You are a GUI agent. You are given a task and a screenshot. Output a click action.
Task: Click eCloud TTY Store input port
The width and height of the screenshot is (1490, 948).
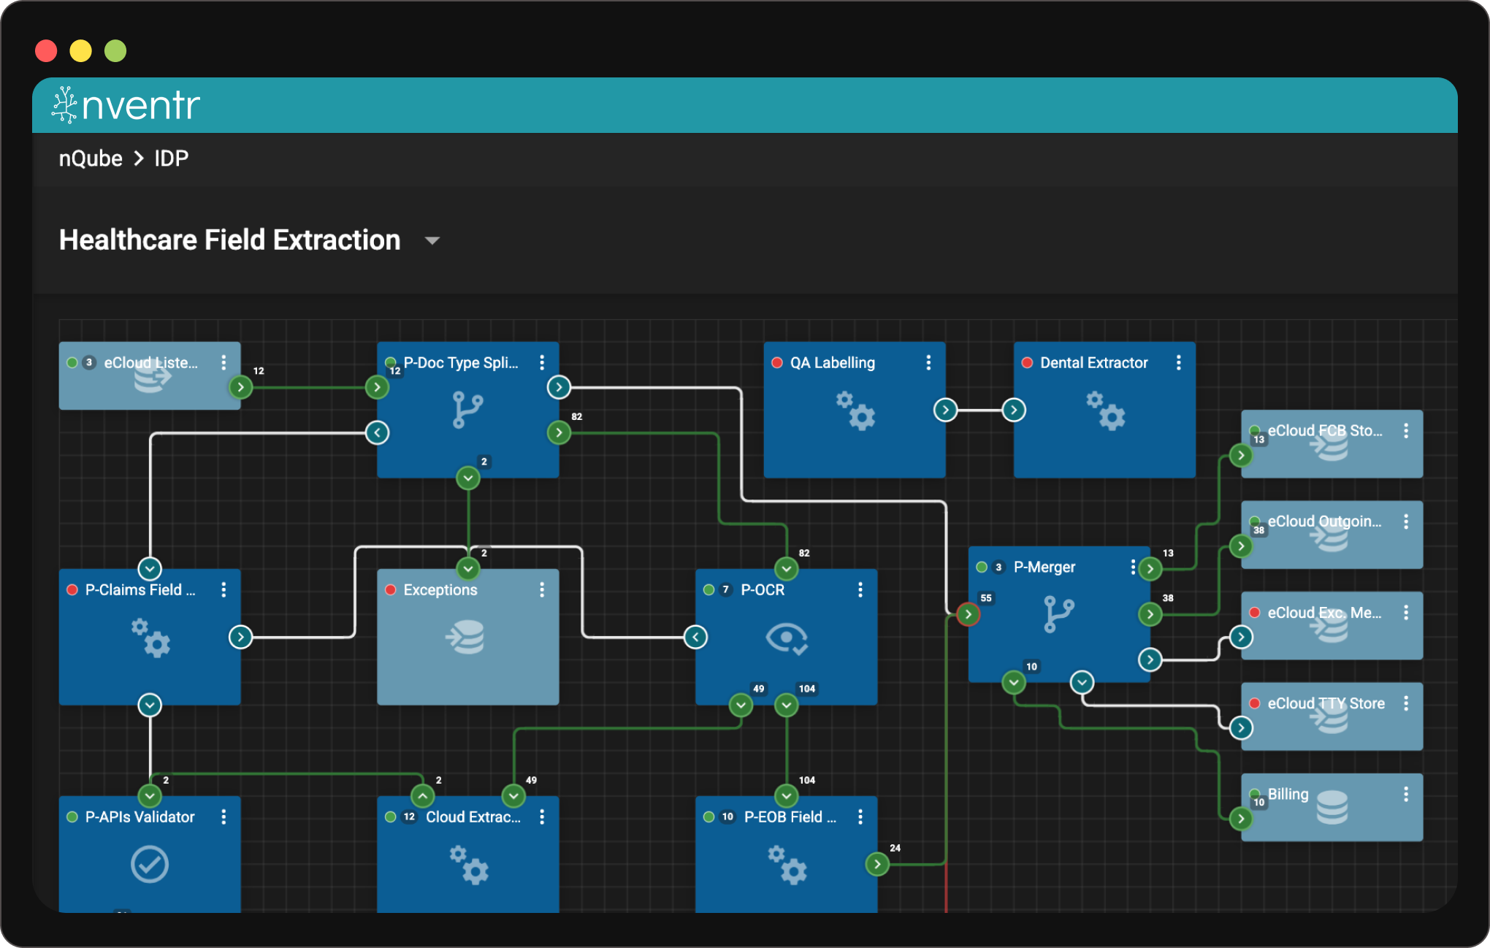click(1241, 727)
